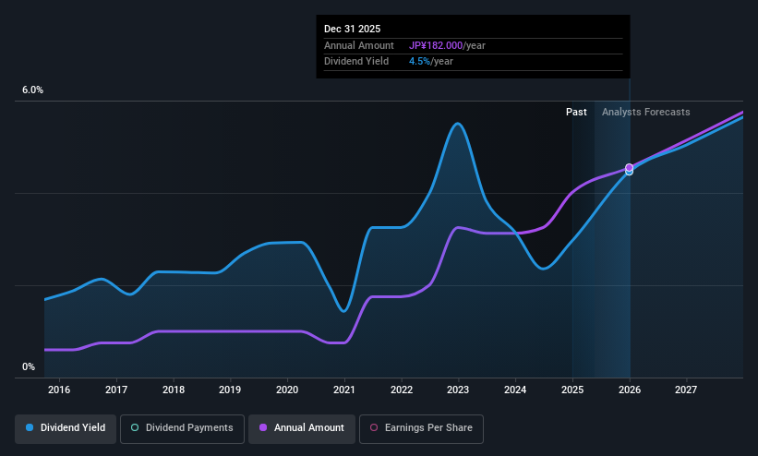Image resolution: width=758 pixels, height=456 pixels.
Task: Click the 4.5% dividend yield value in tooltip
Action: [419, 62]
